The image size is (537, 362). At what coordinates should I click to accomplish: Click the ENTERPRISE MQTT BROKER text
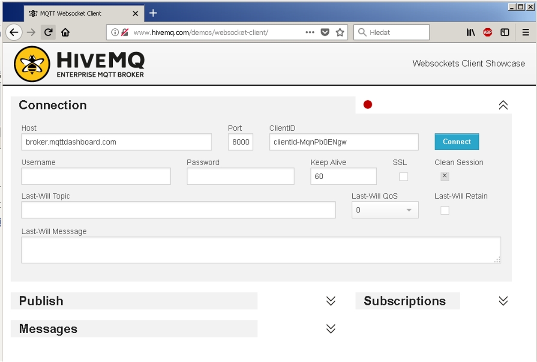pos(100,75)
